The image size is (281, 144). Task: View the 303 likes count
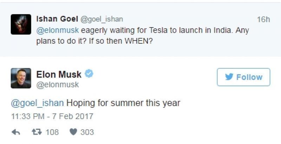[87, 132]
